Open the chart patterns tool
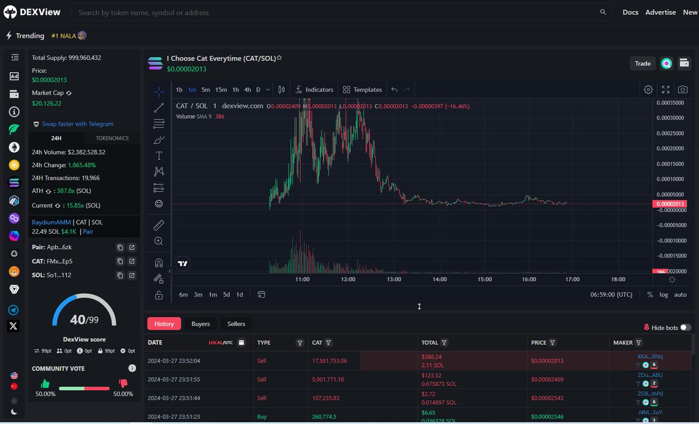 tap(158, 171)
